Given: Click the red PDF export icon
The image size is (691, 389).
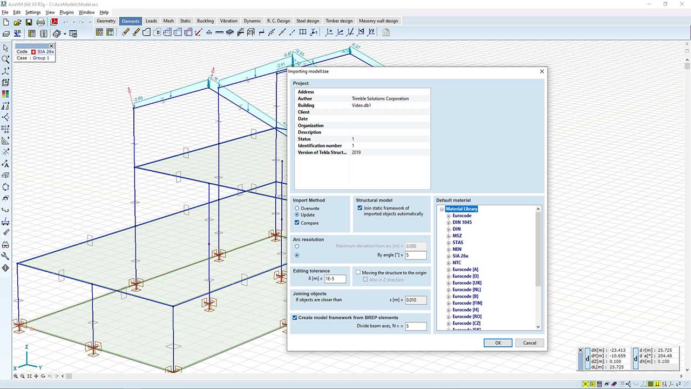Looking at the screenshot, I should click(x=54, y=22).
